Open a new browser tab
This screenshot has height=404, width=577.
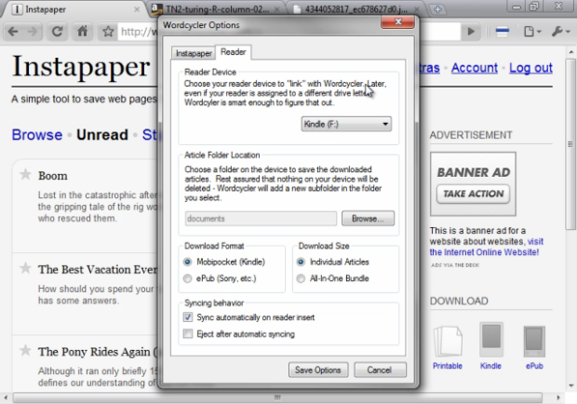click(x=437, y=9)
